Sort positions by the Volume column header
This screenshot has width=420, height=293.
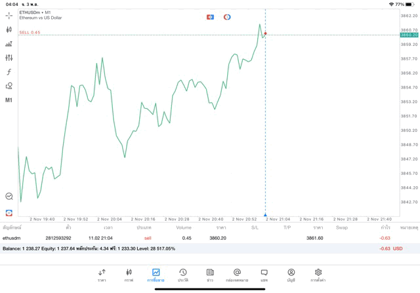click(184, 227)
